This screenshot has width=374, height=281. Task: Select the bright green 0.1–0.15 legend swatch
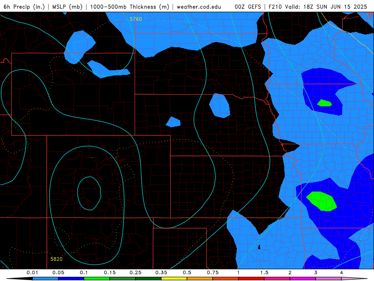[97, 279]
